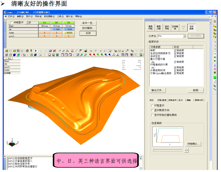Image resolution: width=221 pixels, height=172 pixels.
Task: Click the 30.0 mm cell in Blank row
Action: (x=44, y=26)
